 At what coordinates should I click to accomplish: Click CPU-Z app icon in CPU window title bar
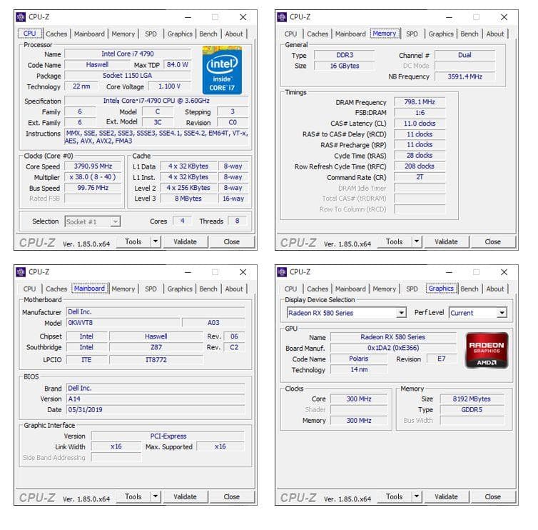(x=21, y=17)
